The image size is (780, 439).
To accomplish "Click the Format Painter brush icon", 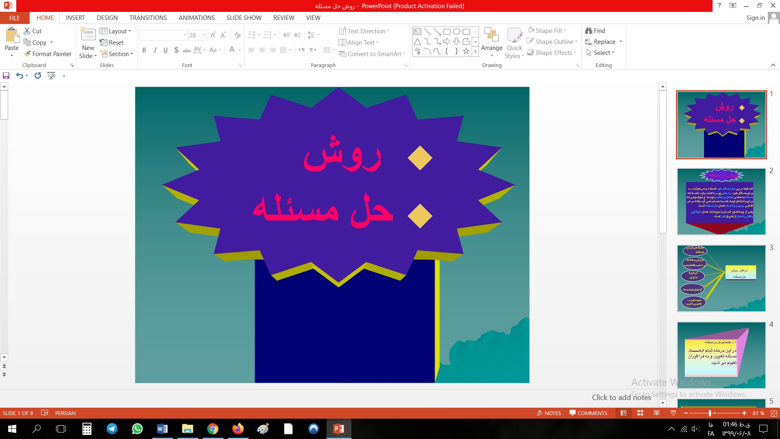I will click(27, 54).
